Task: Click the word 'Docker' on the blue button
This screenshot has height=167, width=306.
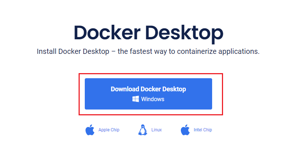Action: [x=151, y=89]
